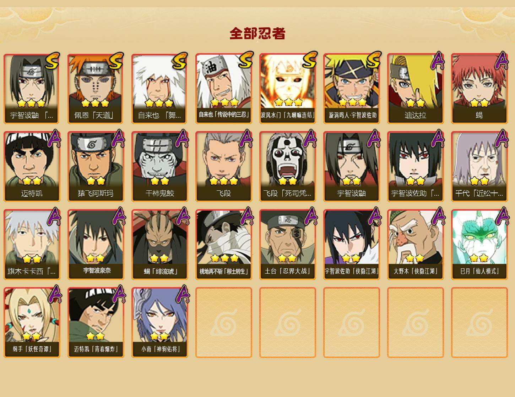The width and height of the screenshot is (515, 397).
Task: Open the 小南「神驹佑将」 card
Action: click(160, 323)
